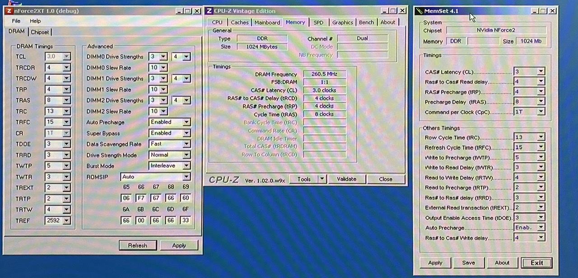Click the About button in MemSet
The image size is (578, 278).
coord(502,263)
